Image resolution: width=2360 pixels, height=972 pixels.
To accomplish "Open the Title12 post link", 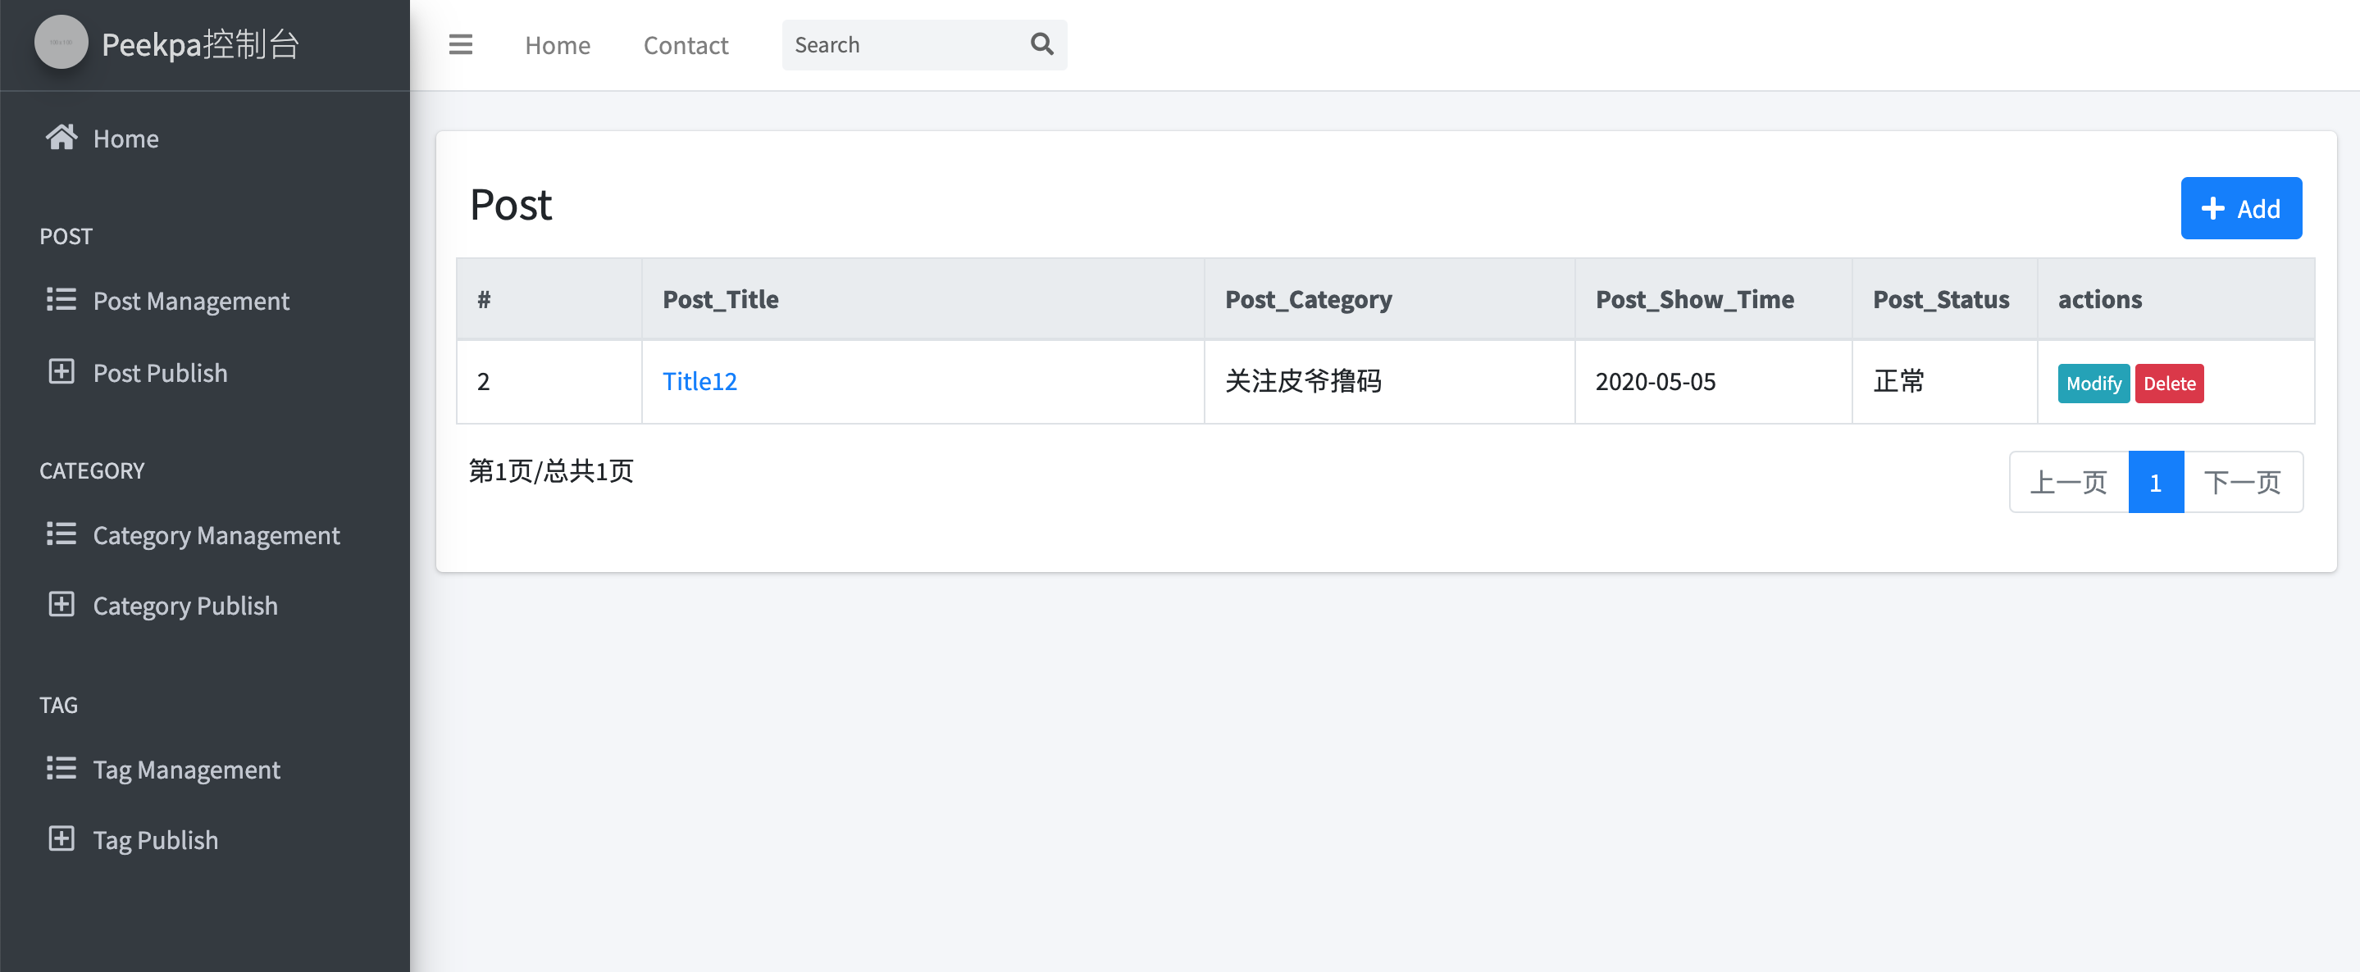I will point(700,381).
